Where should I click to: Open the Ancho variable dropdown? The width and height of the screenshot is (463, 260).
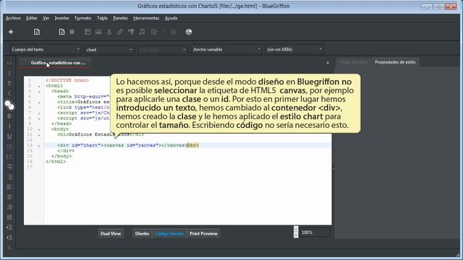[x=226, y=50]
